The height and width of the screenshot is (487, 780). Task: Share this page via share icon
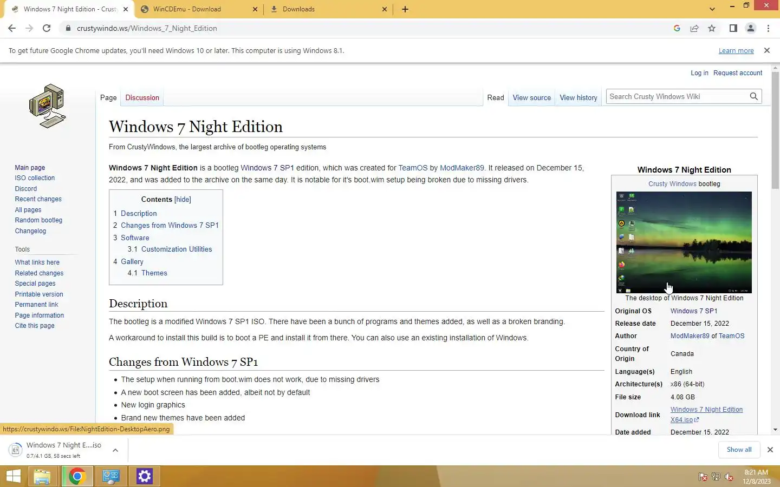[694, 28]
